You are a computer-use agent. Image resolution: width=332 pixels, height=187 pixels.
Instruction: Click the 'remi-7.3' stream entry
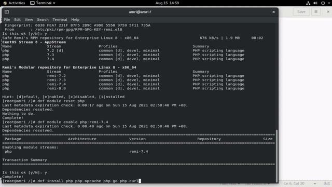click(x=57, y=80)
